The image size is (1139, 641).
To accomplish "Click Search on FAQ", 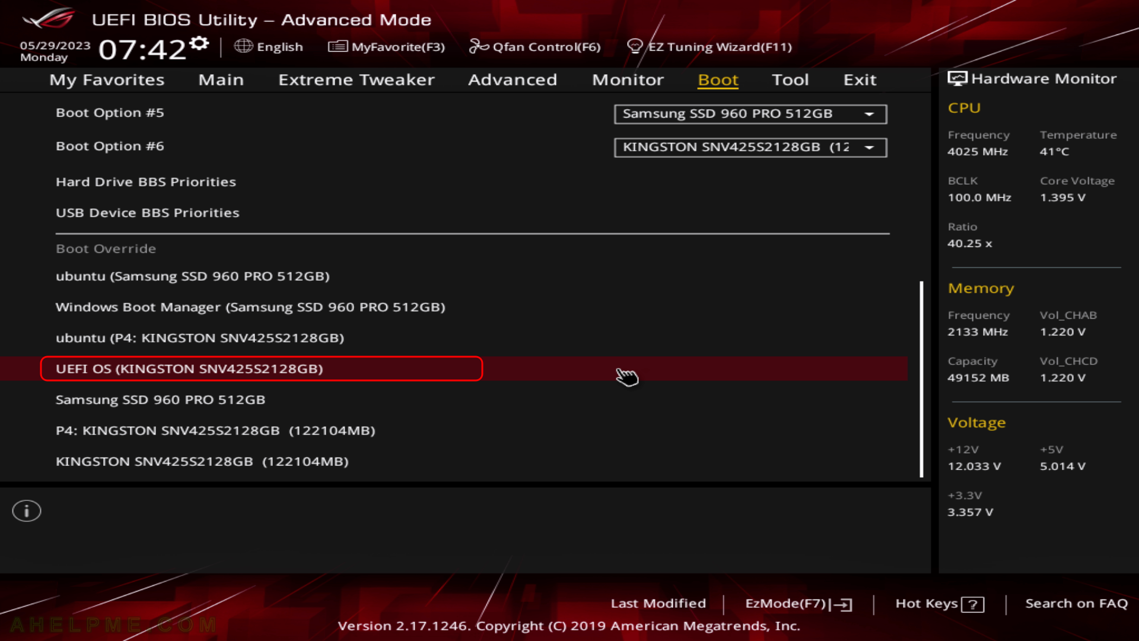I will pyautogui.click(x=1076, y=604).
